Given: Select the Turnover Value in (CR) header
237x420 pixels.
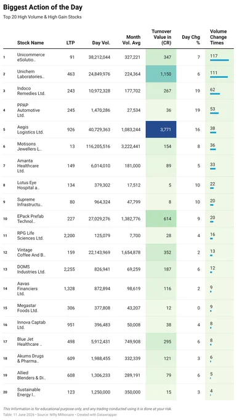Looking at the screenshot, I should pyautogui.click(x=161, y=37).
